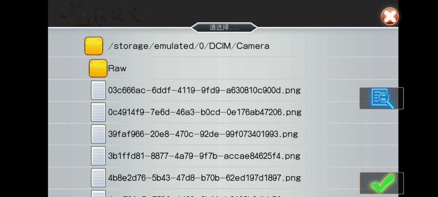The height and width of the screenshot is (197, 438).
Task: Select the file icon for 03c666ac png
Action: coord(98,90)
